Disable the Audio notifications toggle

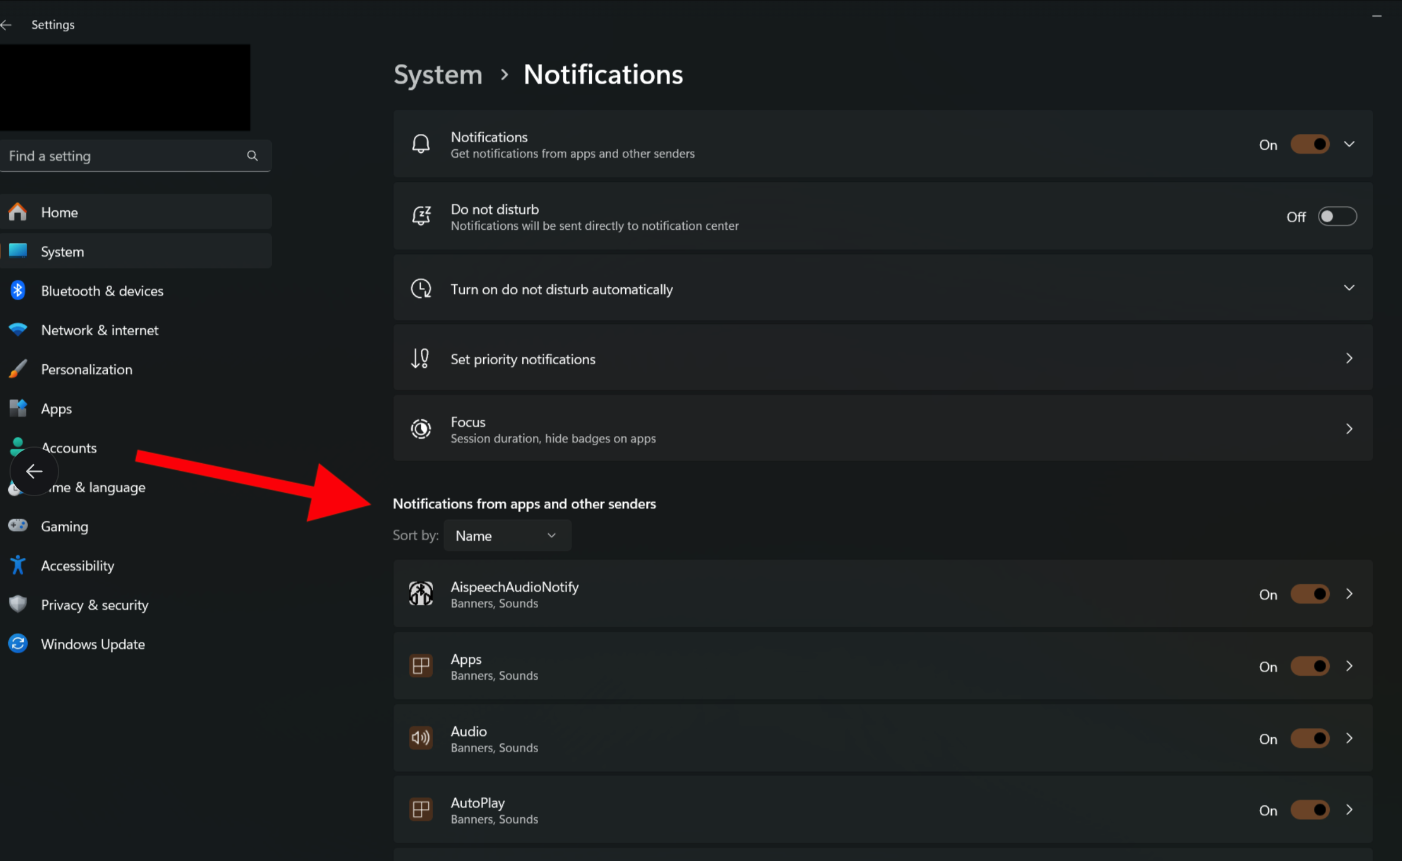tap(1310, 738)
